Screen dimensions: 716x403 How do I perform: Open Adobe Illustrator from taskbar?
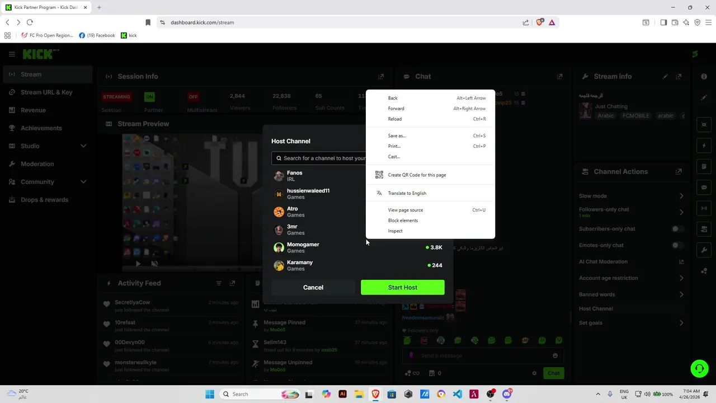[342, 394]
